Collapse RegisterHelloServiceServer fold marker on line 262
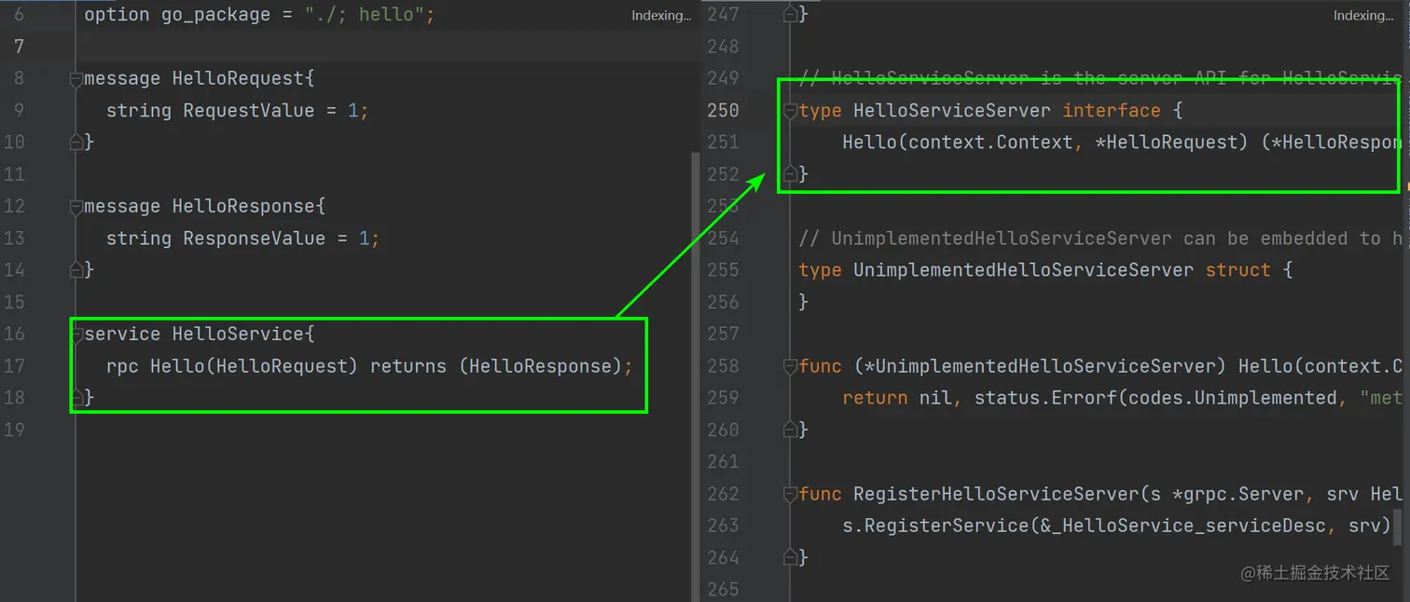 (x=791, y=494)
